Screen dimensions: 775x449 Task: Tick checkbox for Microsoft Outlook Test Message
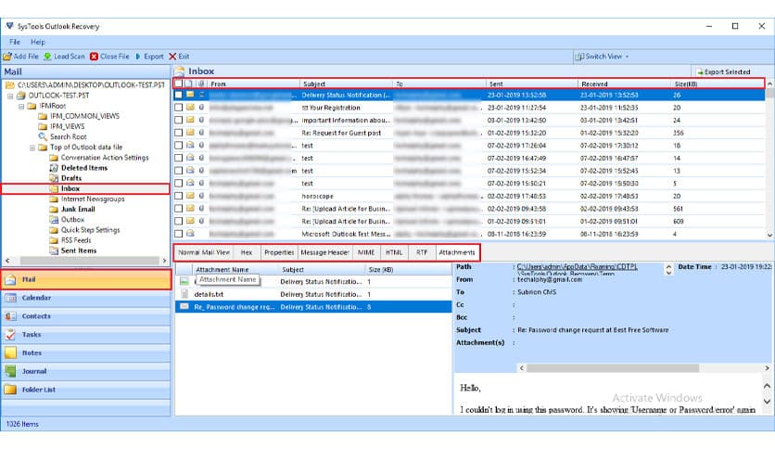pyautogui.click(x=178, y=234)
